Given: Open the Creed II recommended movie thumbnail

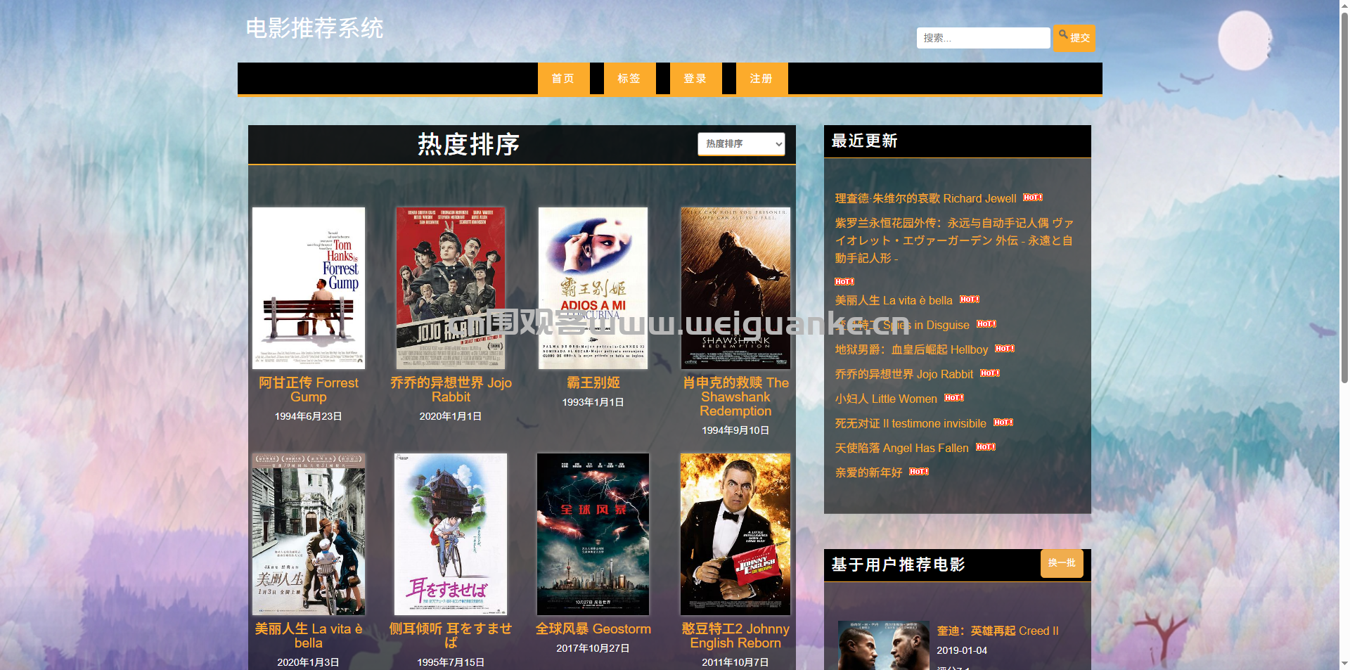Looking at the screenshot, I should [x=883, y=645].
